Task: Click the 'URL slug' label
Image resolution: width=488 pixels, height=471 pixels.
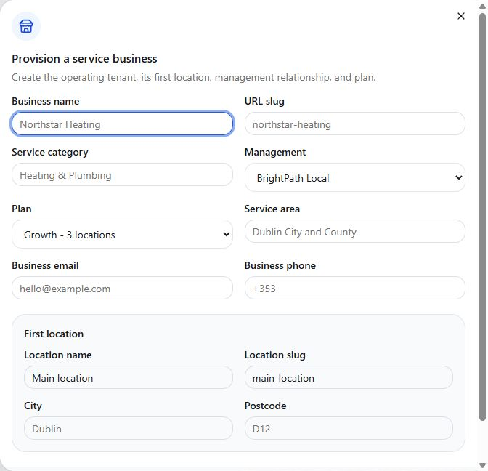Action: (x=264, y=102)
